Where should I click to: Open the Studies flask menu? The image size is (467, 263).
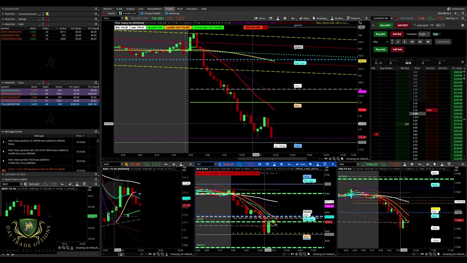coord(336,18)
